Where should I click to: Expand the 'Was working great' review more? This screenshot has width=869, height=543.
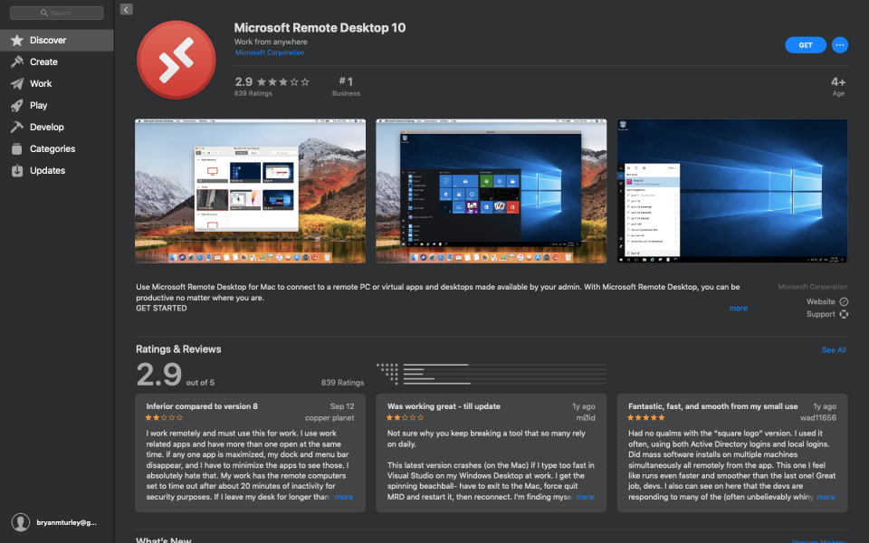pyautogui.click(x=585, y=497)
